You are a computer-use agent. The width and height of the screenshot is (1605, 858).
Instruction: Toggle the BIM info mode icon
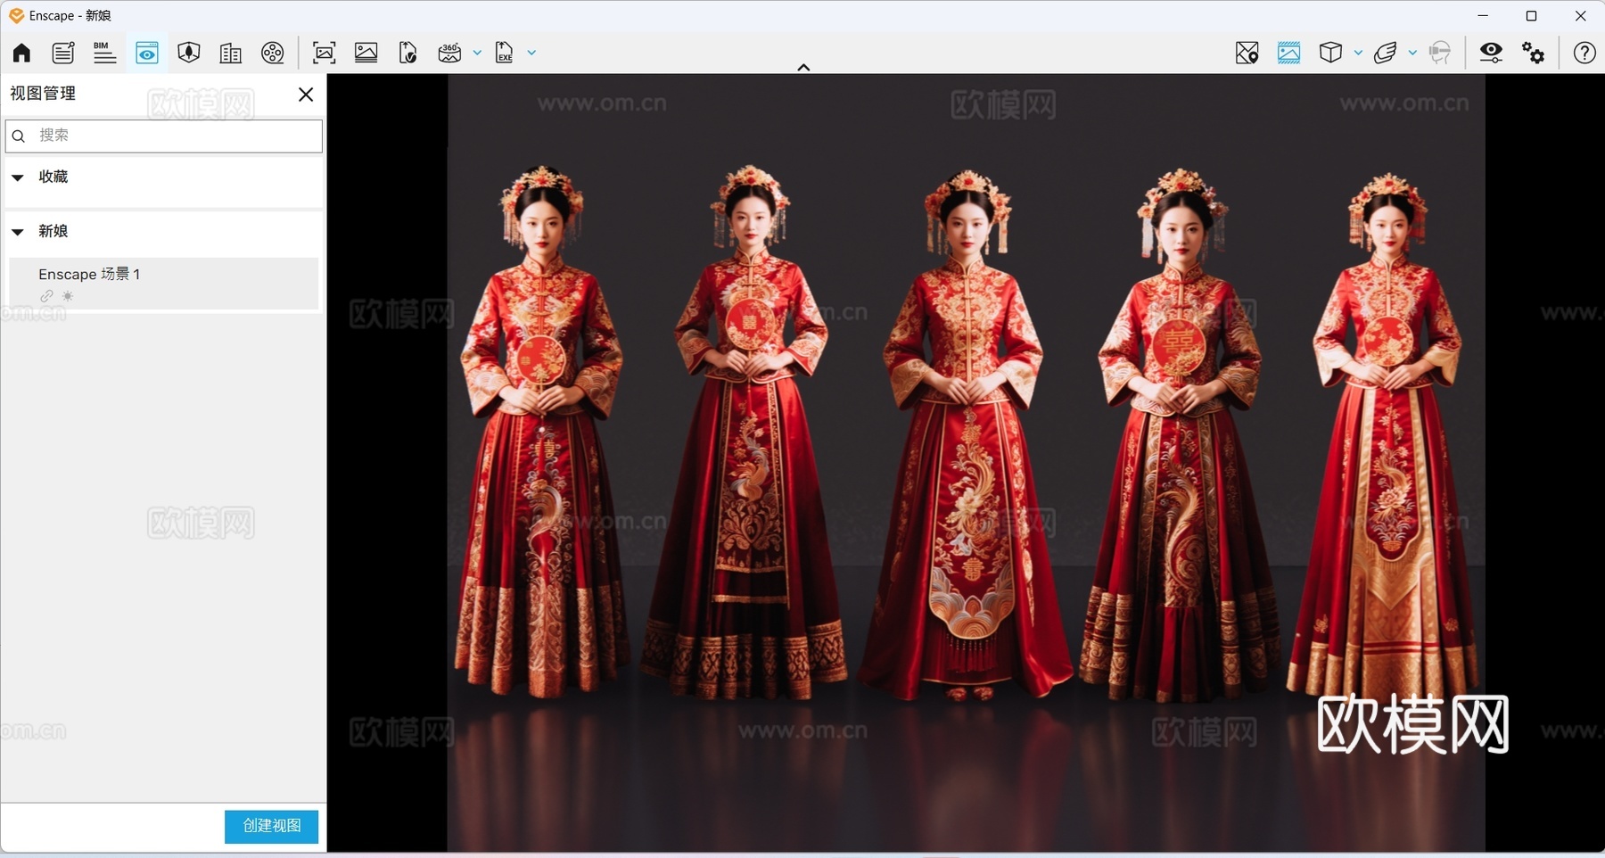pos(104,53)
